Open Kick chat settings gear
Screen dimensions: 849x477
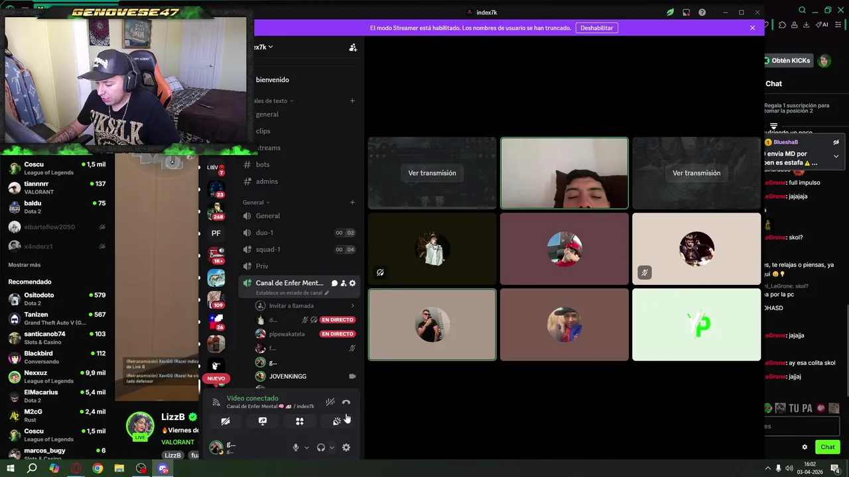click(805, 447)
